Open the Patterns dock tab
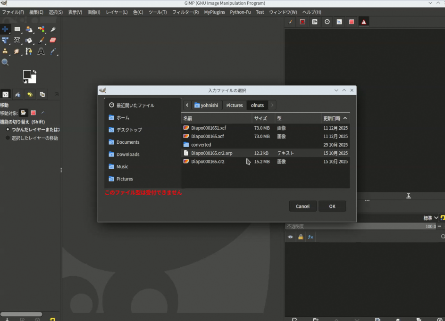 coord(302,22)
